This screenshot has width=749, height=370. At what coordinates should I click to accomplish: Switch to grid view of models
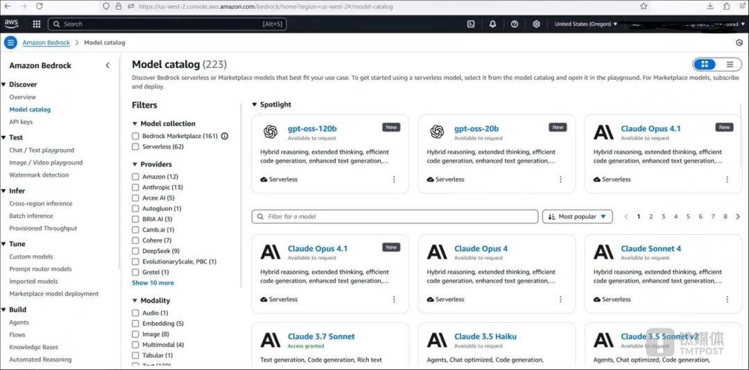(704, 64)
